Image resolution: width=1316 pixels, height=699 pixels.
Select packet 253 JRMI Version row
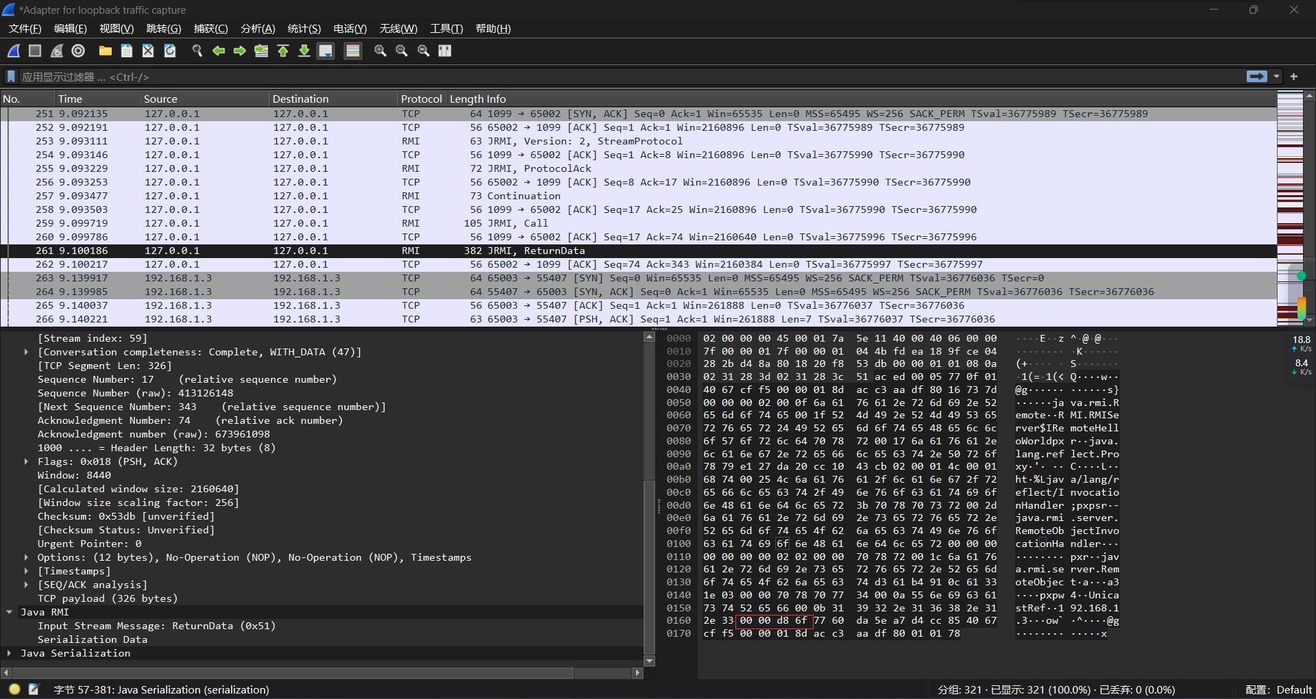click(x=637, y=141)
